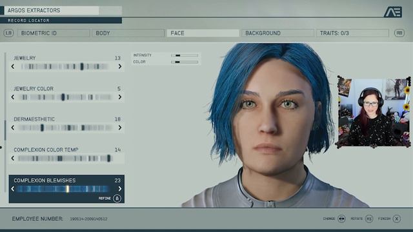Click the RECORD LOCATOR header text
Screen dimensions: 413x232
28,21
